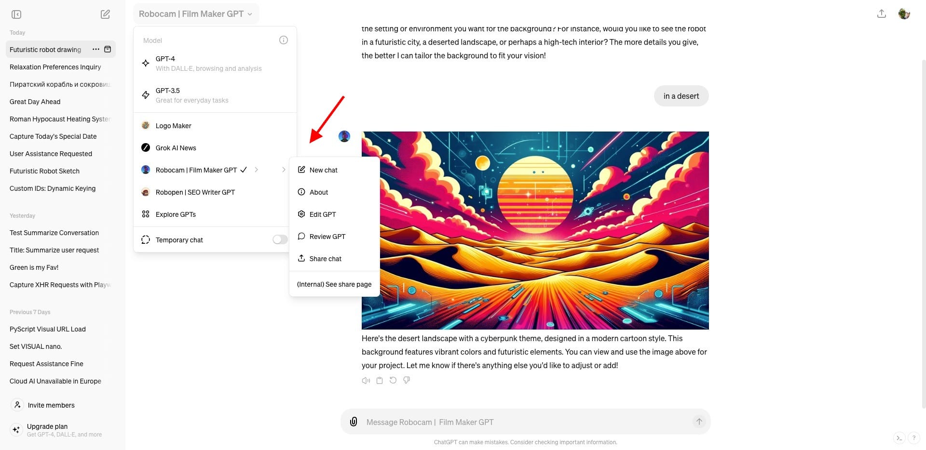The width and height of the screenshot is (926, 450).
Task: Read the response aloud with the speaker icon
Action: [366, 380]
